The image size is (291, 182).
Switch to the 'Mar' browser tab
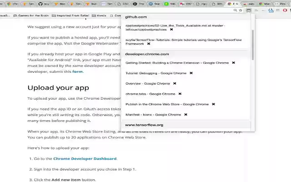point(265,4)
